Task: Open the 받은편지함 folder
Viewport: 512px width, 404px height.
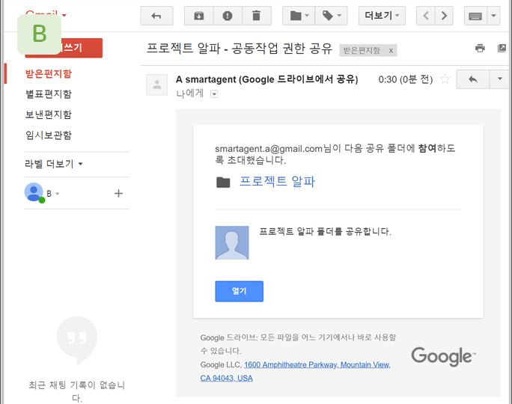Action: click(x=49, y=74)
